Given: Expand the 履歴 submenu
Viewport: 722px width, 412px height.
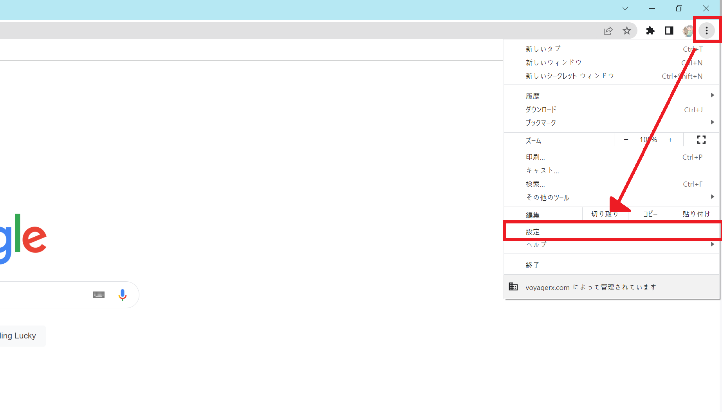Looking at the screenshot, I should coord(612,96).
